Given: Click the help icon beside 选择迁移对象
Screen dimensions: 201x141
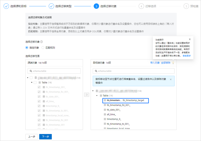Looking at the screenshot, I should pyautogui.click(x=41, y=42).
